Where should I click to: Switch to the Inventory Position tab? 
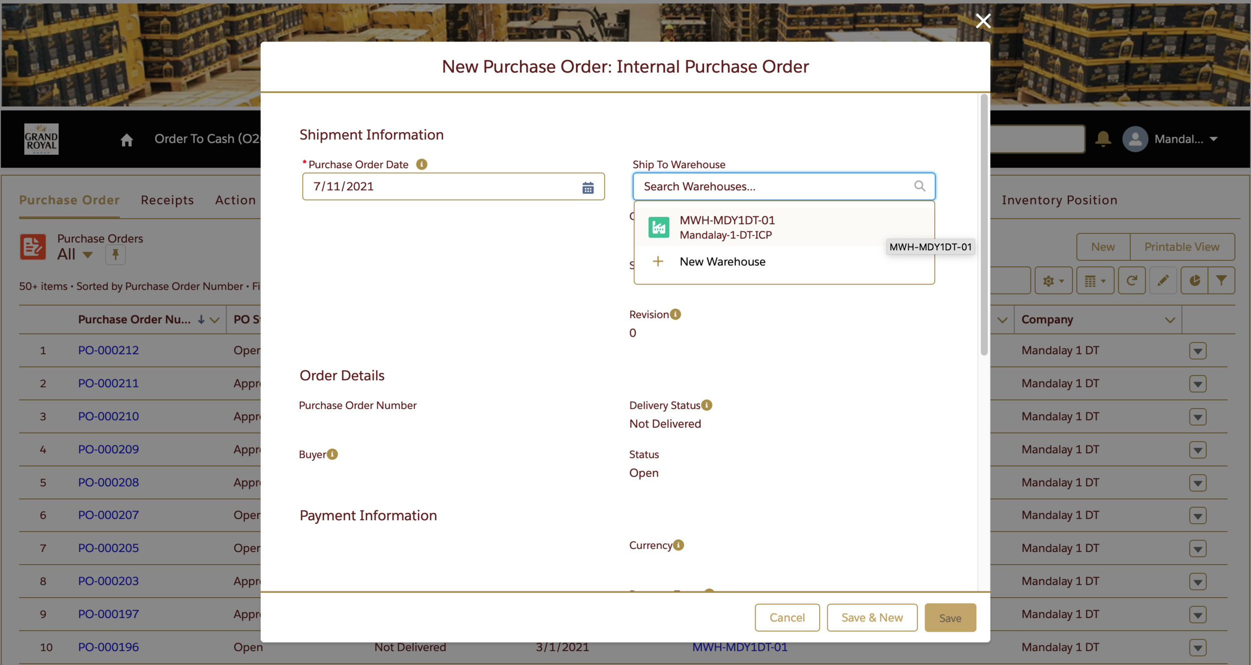1059,200
